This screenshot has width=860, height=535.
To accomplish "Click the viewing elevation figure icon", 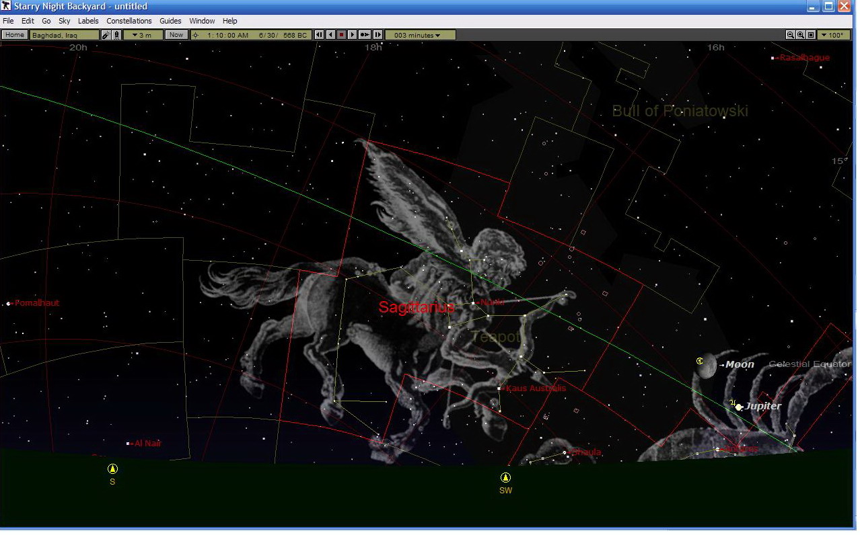I will click(116, 35).
